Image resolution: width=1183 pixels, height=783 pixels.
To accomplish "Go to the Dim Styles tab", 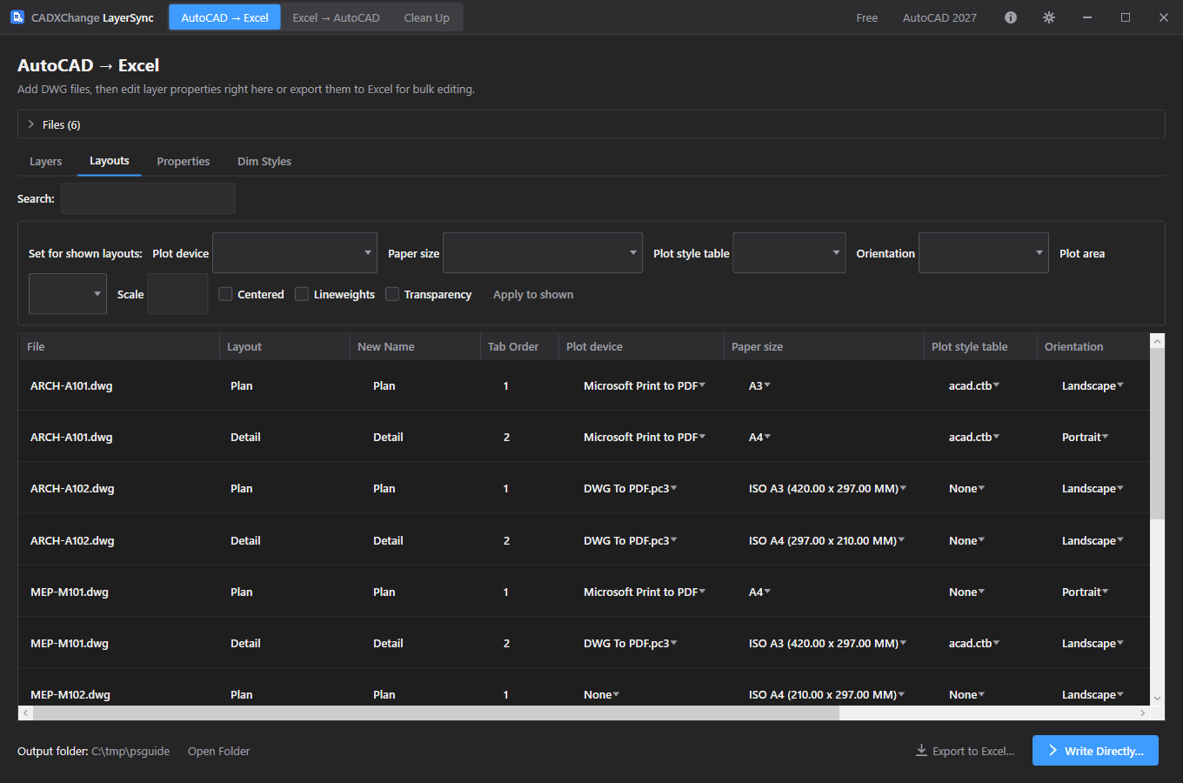I will tap(264, 161).
